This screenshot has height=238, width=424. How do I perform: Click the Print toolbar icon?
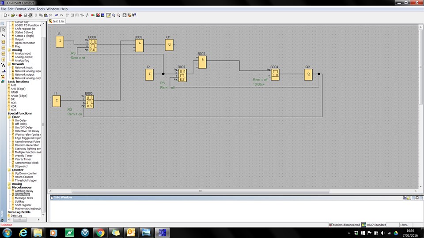click(x=30, y=15)
